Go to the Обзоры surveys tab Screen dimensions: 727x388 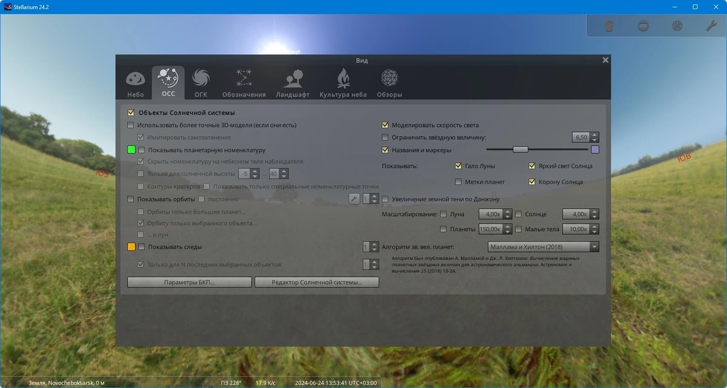pos(389,83)
